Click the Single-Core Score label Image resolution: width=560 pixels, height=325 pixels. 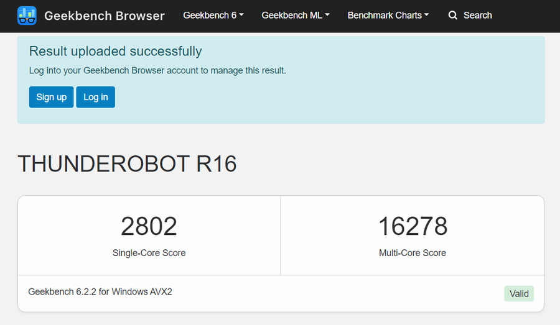tap(149, 253)
